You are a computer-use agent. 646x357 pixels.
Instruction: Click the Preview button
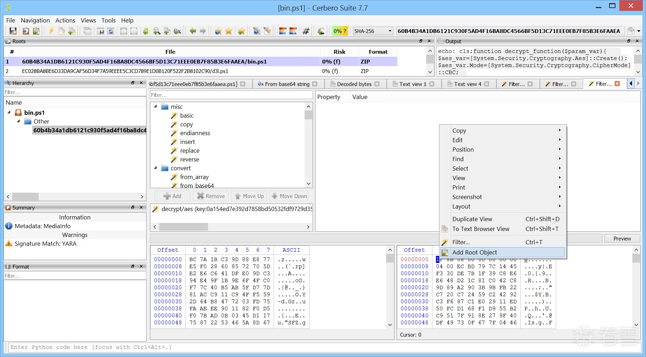tap(622, 238)
